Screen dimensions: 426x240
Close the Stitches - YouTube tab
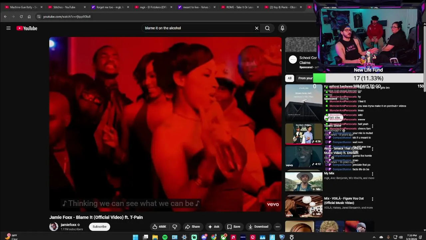pos(85,7)
